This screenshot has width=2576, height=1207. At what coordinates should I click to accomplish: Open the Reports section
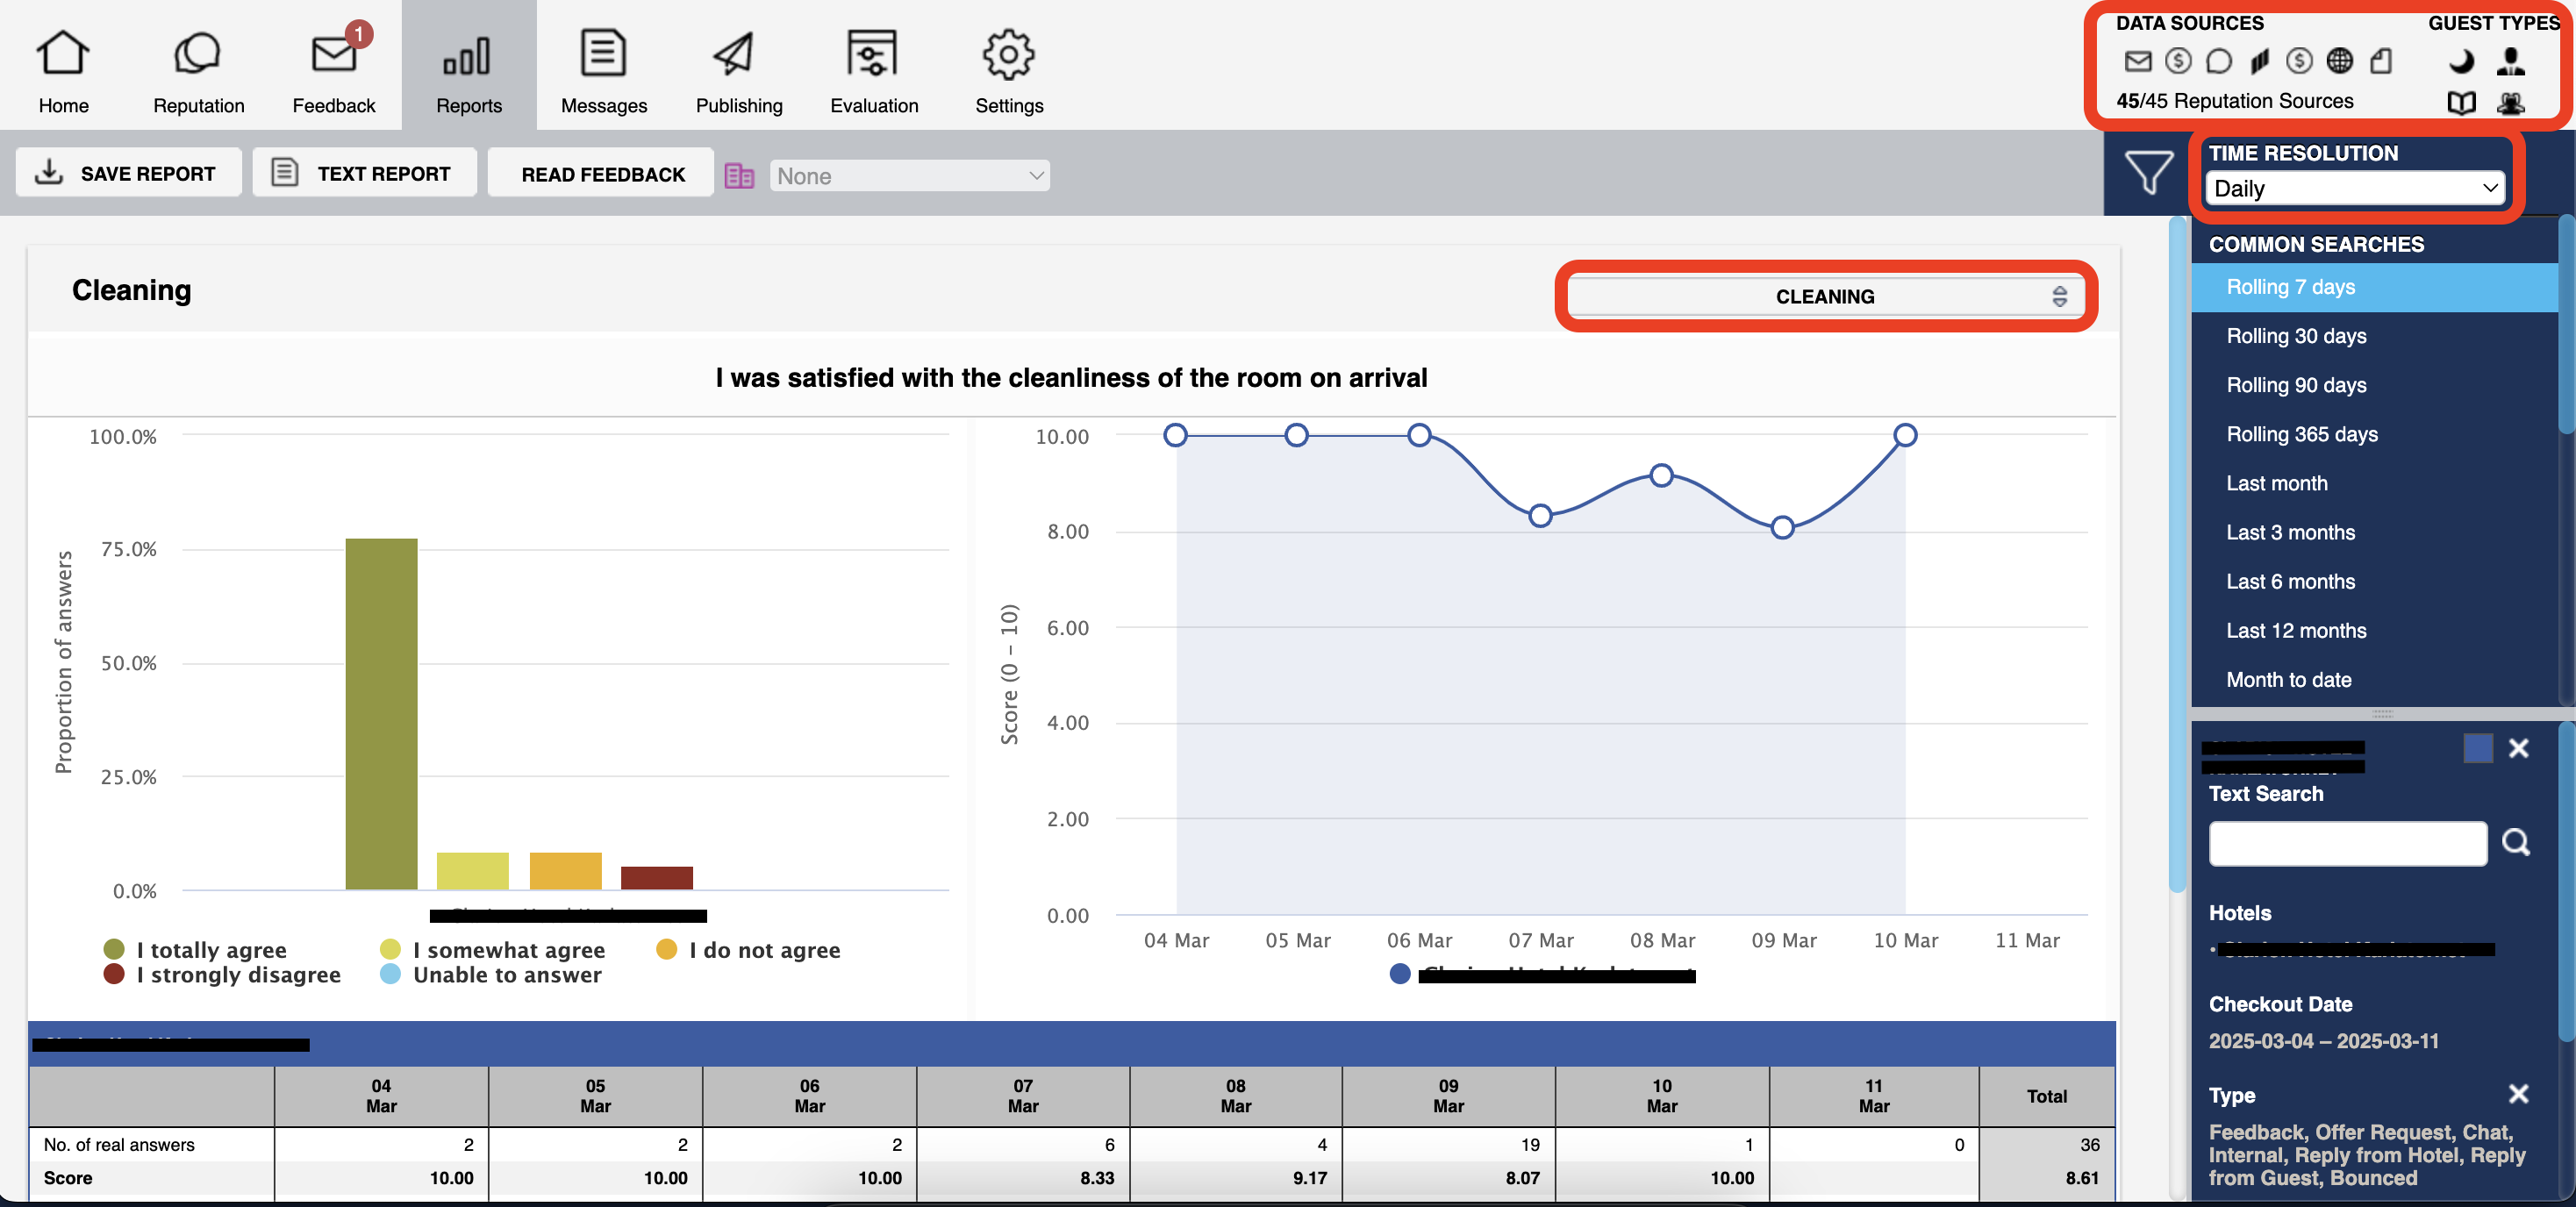469,66
